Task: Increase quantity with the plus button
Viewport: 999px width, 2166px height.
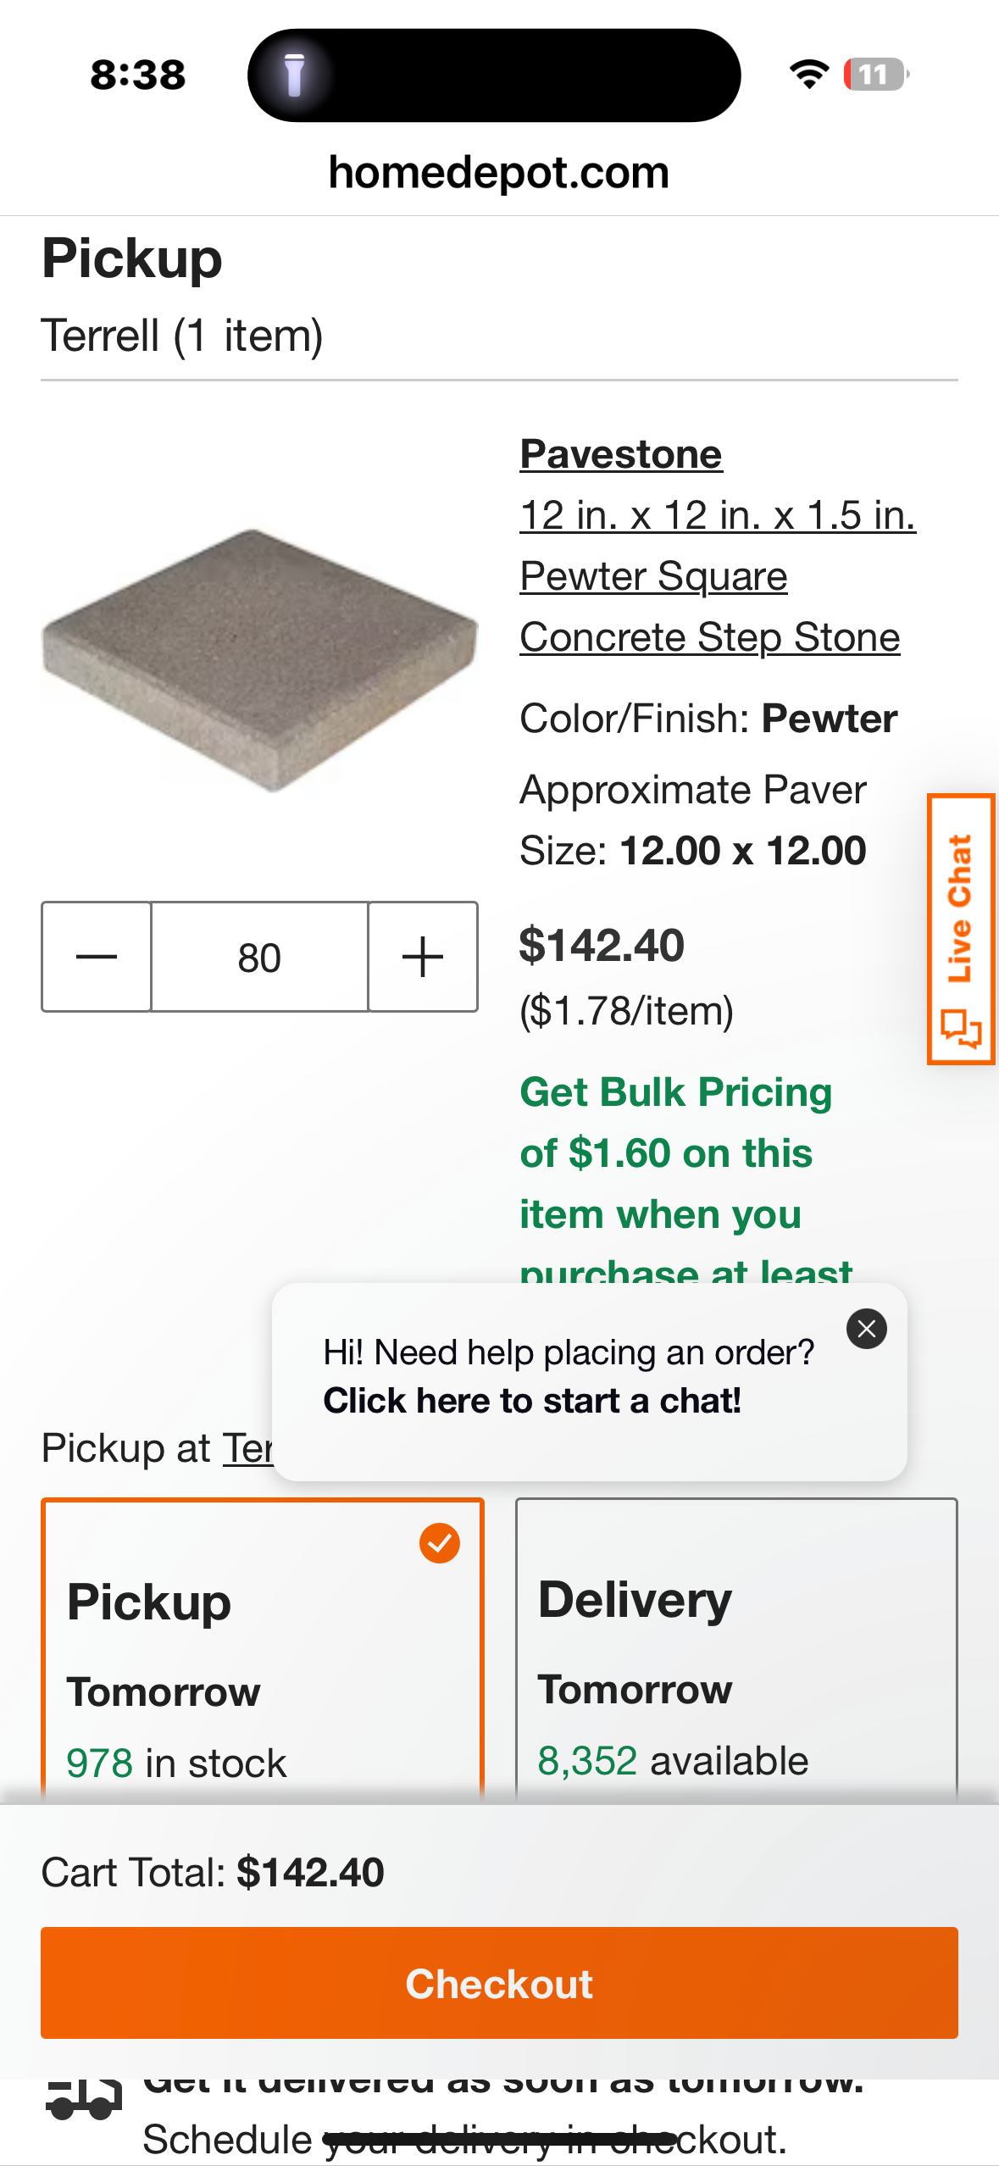Action: [x=423, y=957]
